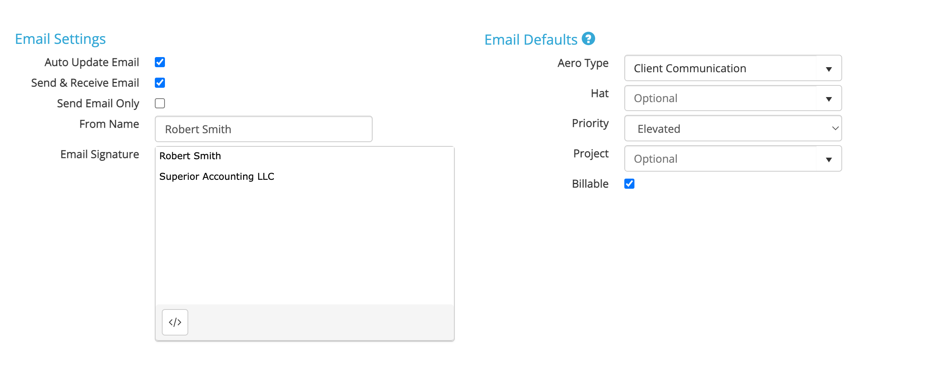Click the Email Defaults section heading

531,39
